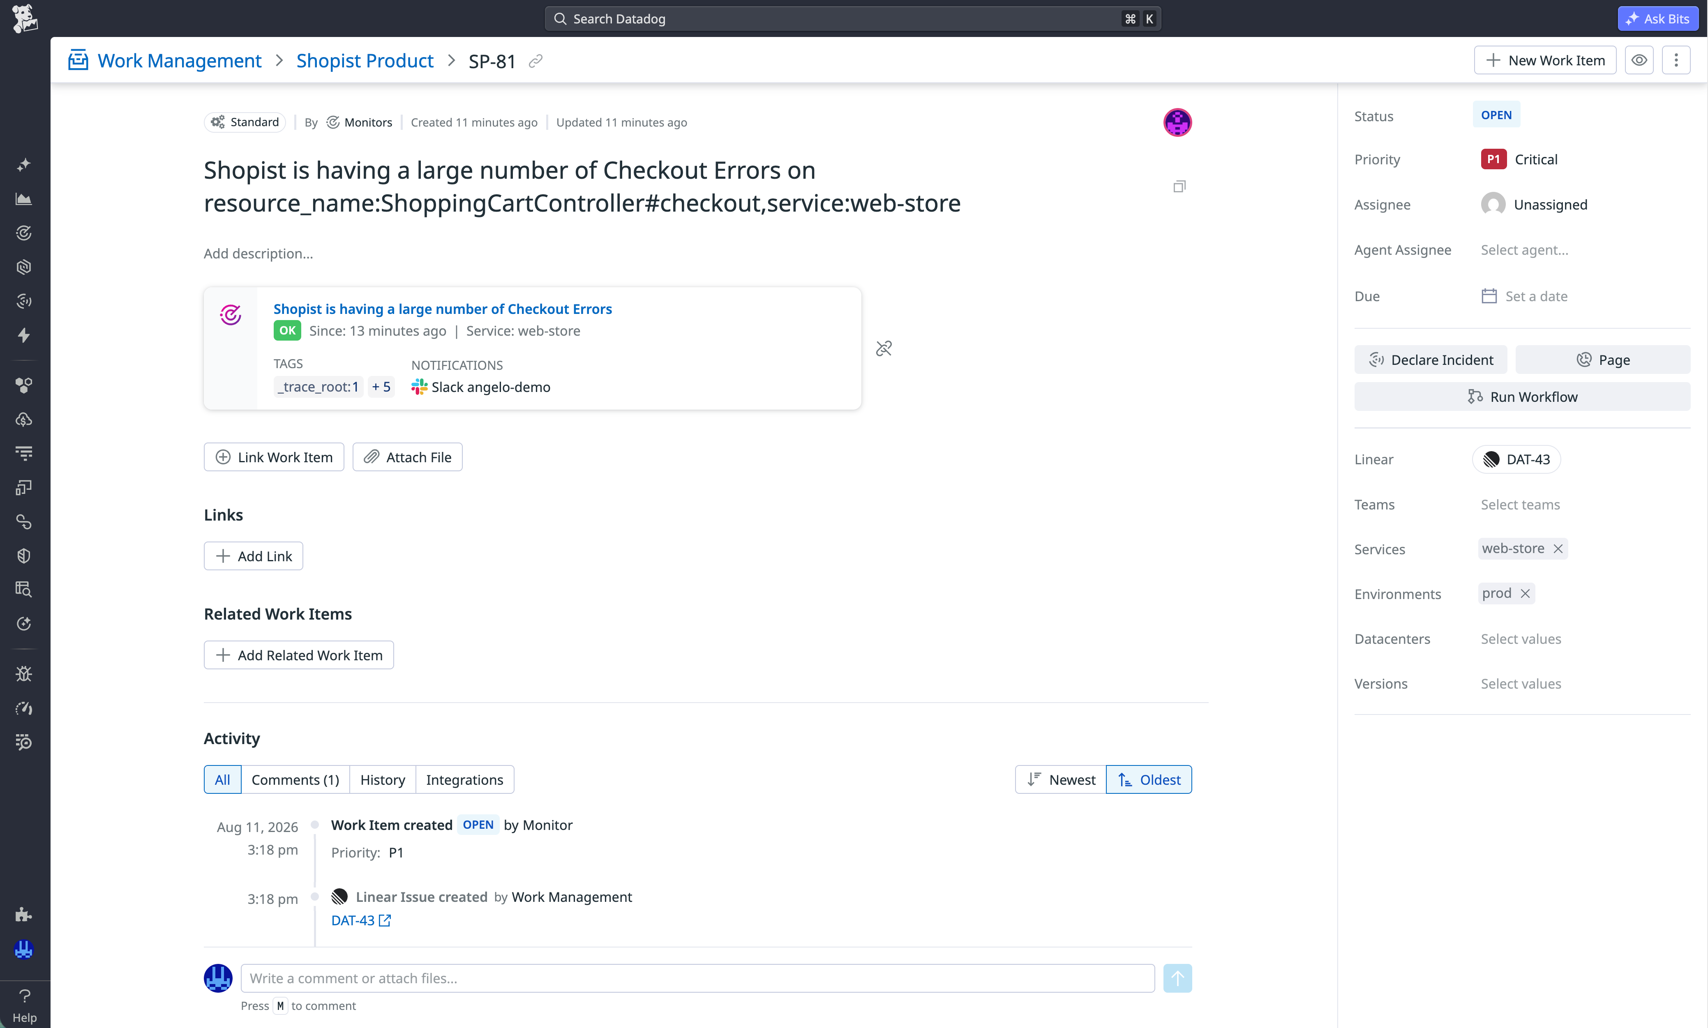Click Run Workflow

(x=1522, y=397)
